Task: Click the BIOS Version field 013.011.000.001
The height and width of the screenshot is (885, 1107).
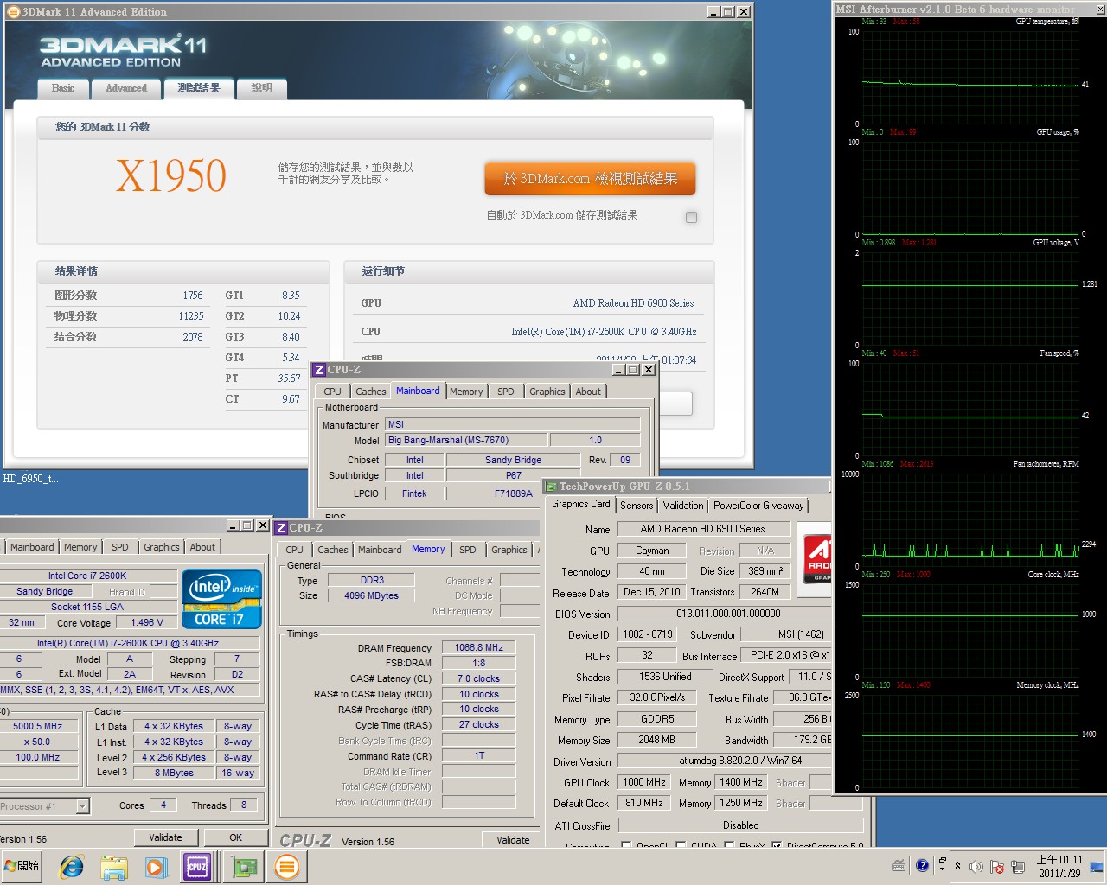Action: [727, 614]
